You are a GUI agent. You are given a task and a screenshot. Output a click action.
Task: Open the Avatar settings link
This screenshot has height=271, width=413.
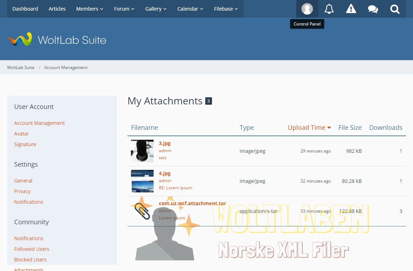pos(22,134)
